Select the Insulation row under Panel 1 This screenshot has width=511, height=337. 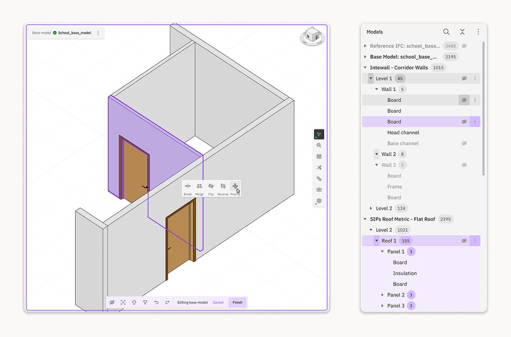421,273
